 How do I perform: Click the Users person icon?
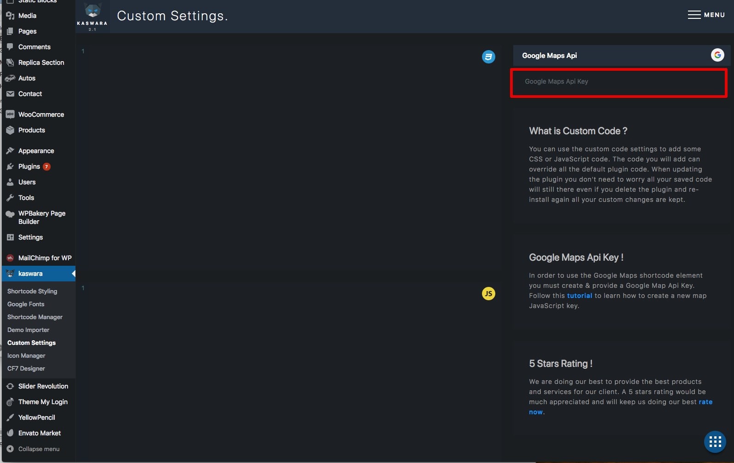10,182
